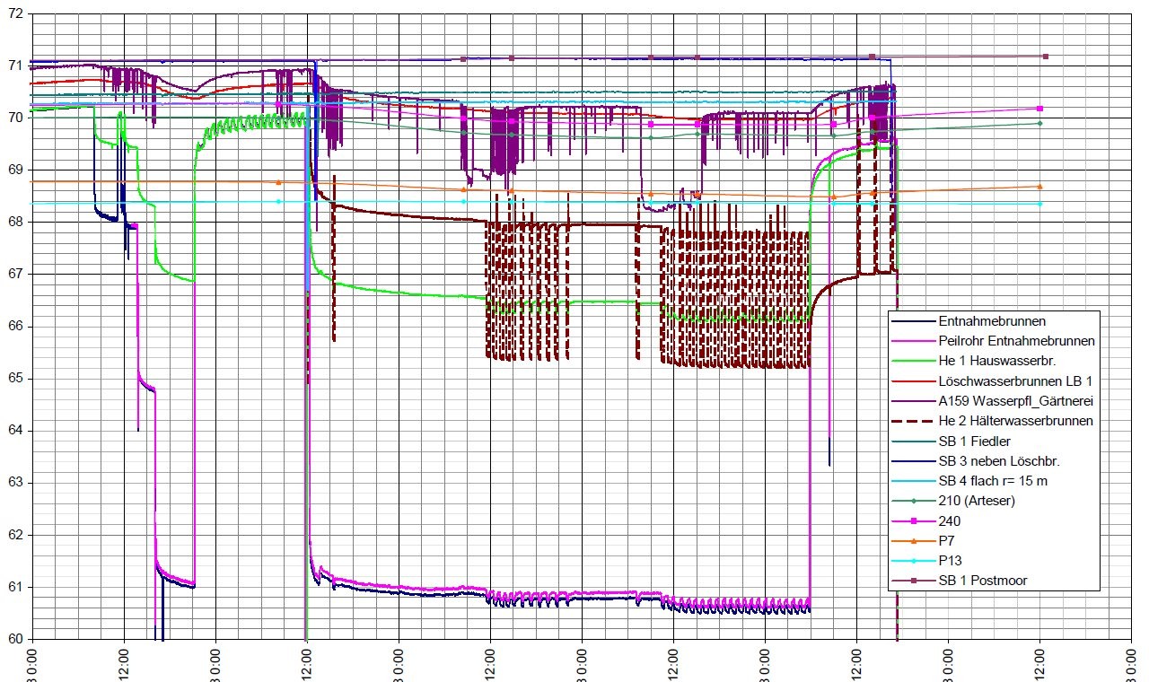1149x682 pixels.
Task: Select the 210 (Arteser) legend entry
Action: point(977,501)
